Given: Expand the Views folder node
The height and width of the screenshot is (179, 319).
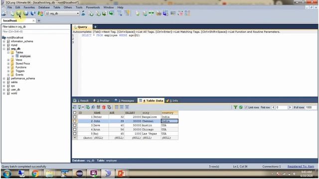Looking at the screenshot, I should coord(8,60).
